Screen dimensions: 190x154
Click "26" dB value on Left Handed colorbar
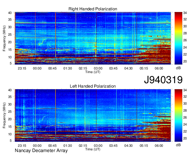click(x=185, y=117)
